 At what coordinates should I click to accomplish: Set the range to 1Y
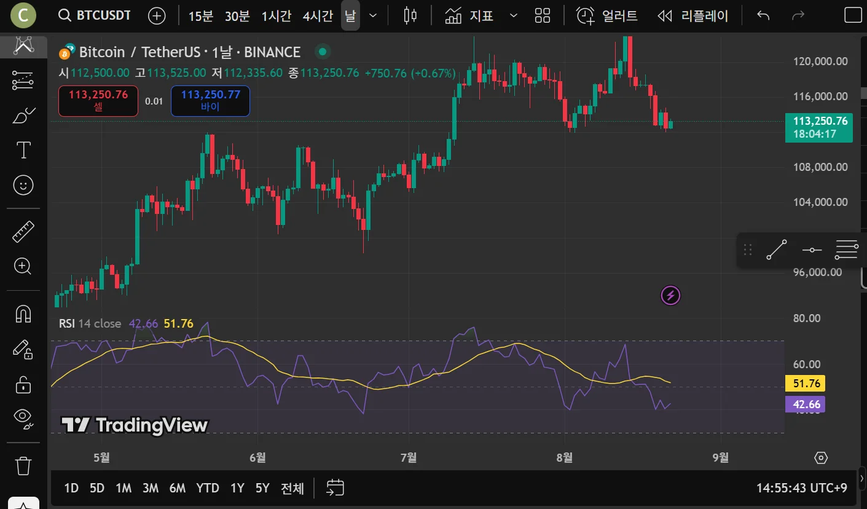coord(237,488)
